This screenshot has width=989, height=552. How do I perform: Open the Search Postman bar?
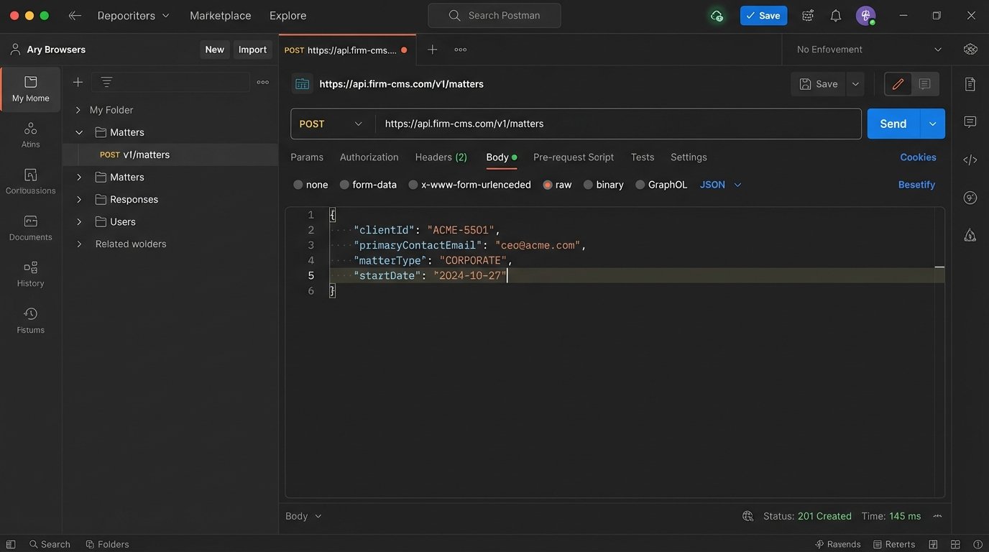tap(494, 15)
